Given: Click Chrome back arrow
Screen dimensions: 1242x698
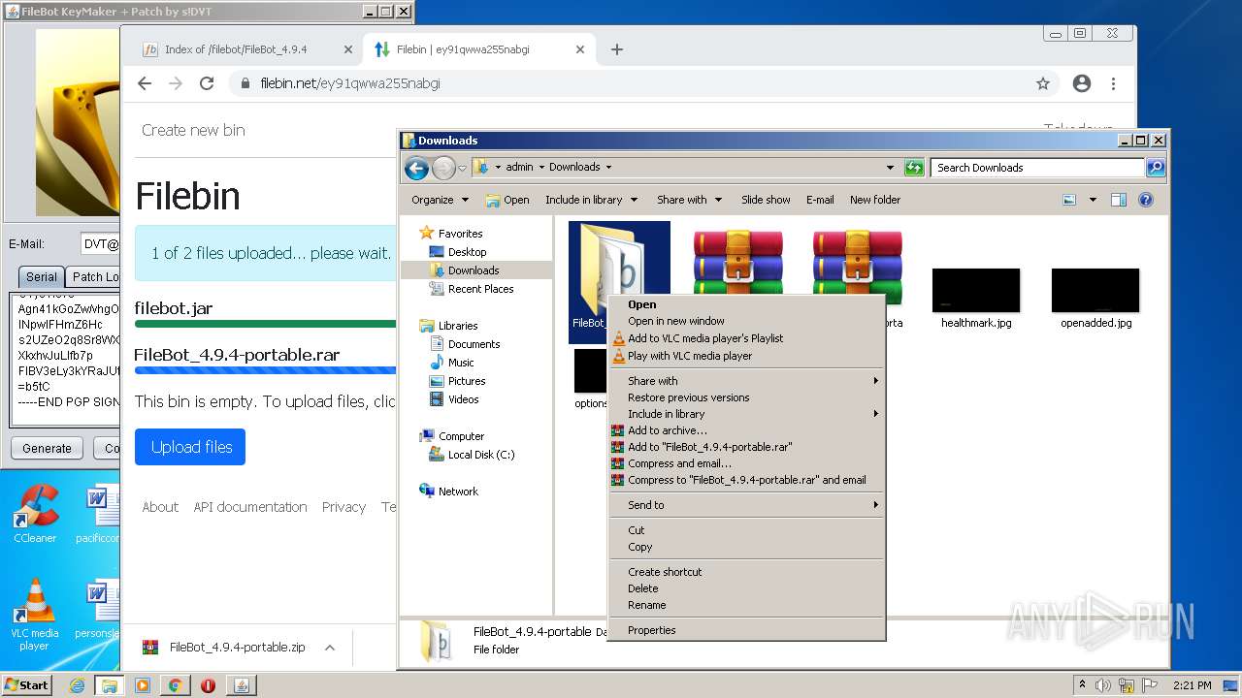Looking at the screenshot, I should click(145, 83).
